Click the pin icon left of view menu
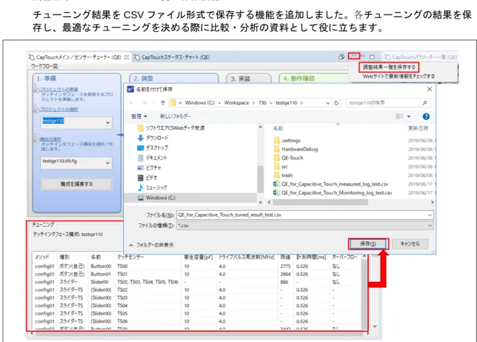477x342 pixels. coord(342,57)
